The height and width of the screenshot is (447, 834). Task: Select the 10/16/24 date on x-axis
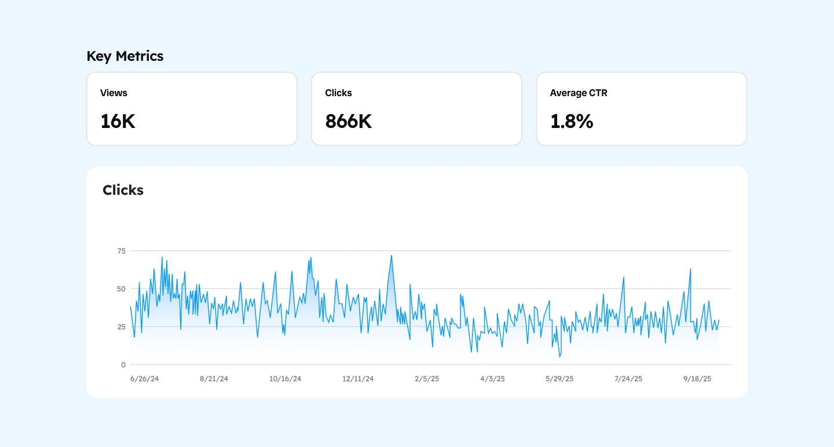click(x=285, y=379)
